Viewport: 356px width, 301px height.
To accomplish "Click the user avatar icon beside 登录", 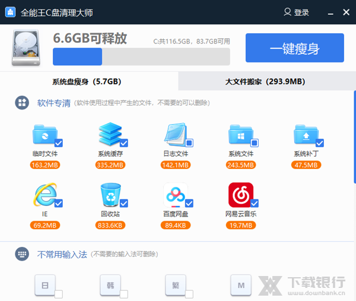I will click(287, 12).
